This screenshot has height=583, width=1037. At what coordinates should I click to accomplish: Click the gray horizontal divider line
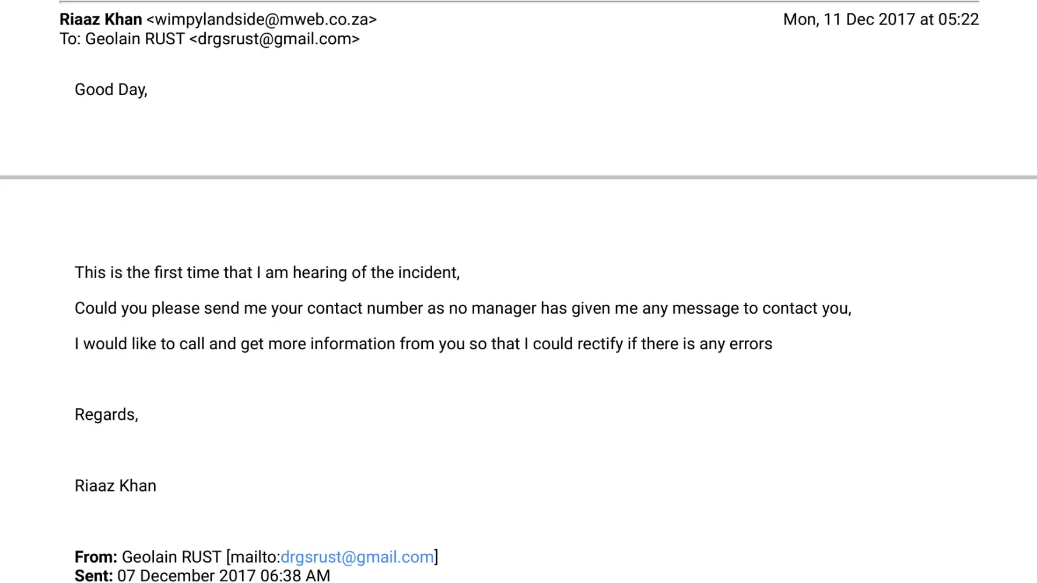[518, 177]
